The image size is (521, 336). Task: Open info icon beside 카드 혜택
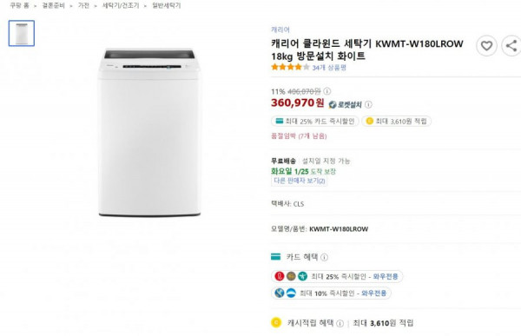click(x=324, y=257)
